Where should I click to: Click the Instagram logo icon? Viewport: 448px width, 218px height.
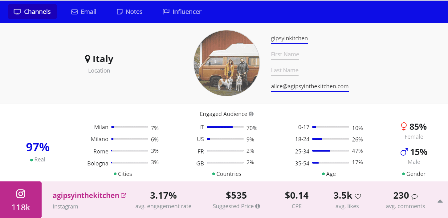(21, 194)
